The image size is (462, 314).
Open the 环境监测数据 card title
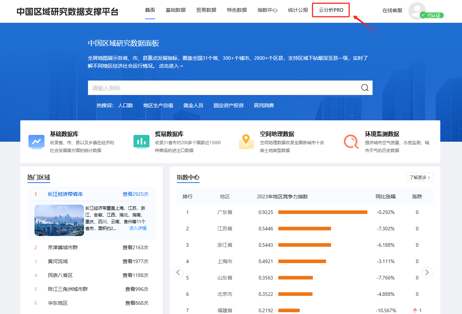coord(382,134)
